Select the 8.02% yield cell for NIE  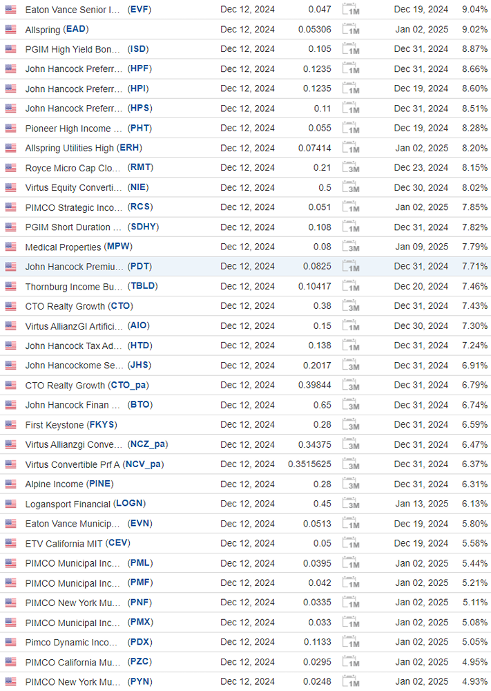coord(474,187)
